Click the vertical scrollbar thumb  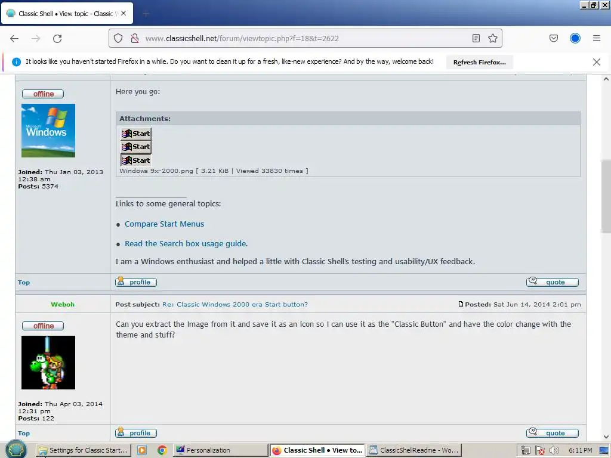point(606,196)
